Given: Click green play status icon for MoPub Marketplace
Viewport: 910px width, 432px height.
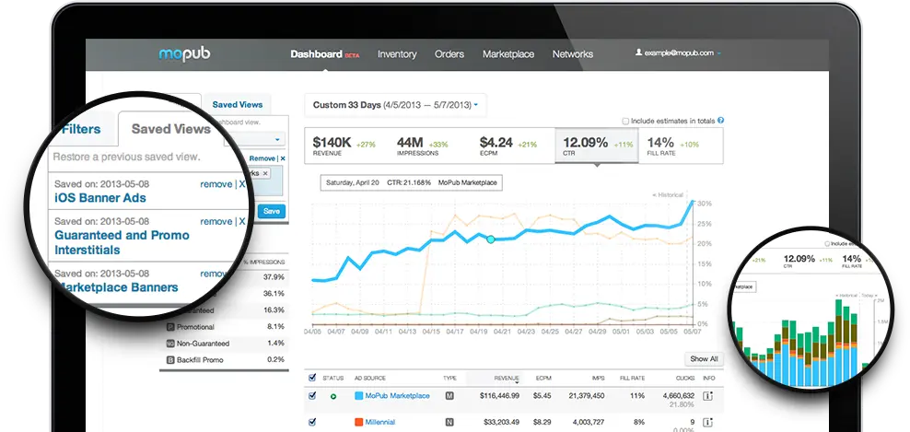Looking at the screenshot, I should point(333,396).
